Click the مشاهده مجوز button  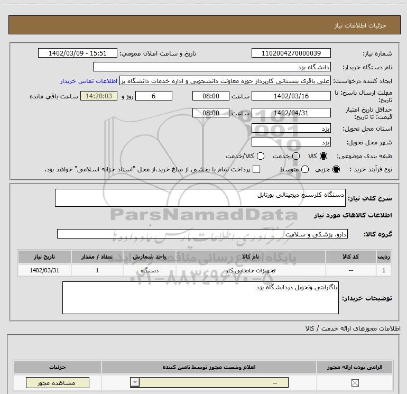click(58, 383)
